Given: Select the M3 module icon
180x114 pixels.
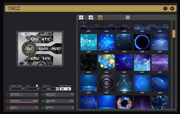Looking at the screenshot, I should click(x=8, y=108).
